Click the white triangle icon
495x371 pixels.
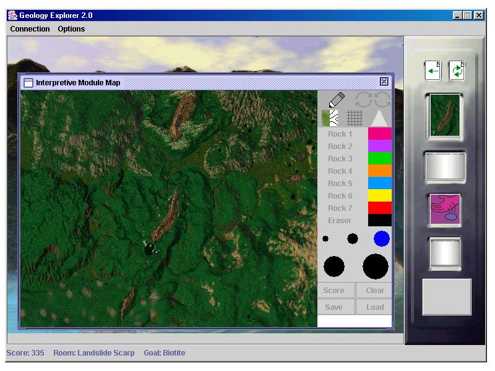pos(379,117)
